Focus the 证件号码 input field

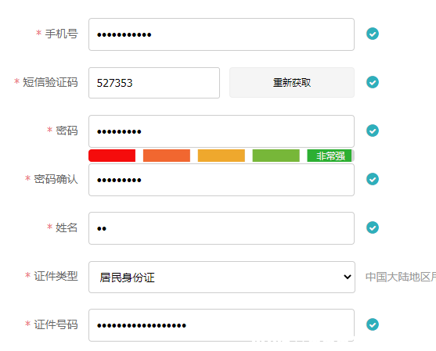(222, 325)
